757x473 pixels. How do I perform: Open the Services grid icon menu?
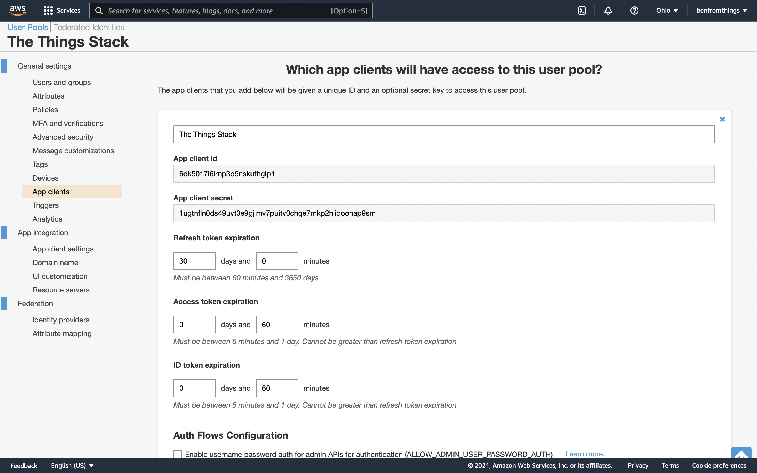click(x=48, y=11)
